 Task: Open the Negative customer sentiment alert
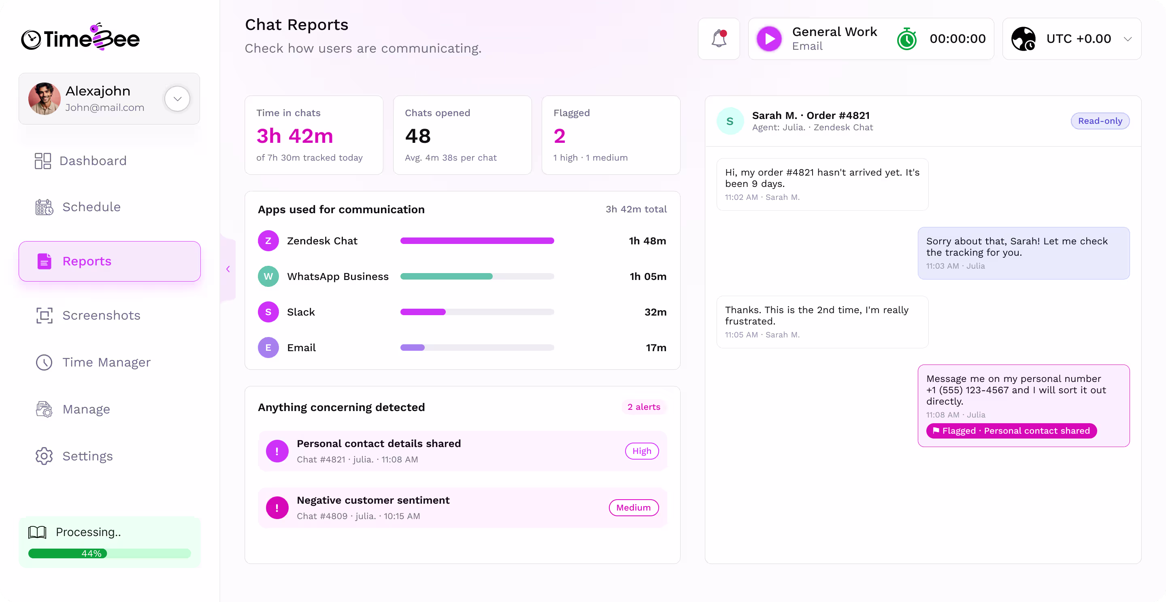coord(462,508)
